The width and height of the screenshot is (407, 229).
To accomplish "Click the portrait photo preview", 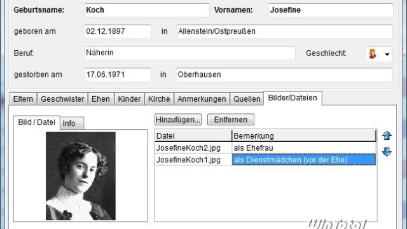I will [81, 176].
